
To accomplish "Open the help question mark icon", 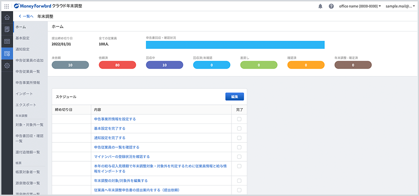I will coord(331,6).
